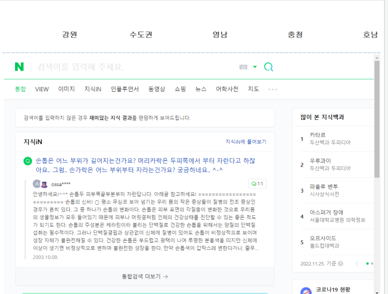
Task: Click the vertical scrollbar thumb
Action: [x=377, y=119]
